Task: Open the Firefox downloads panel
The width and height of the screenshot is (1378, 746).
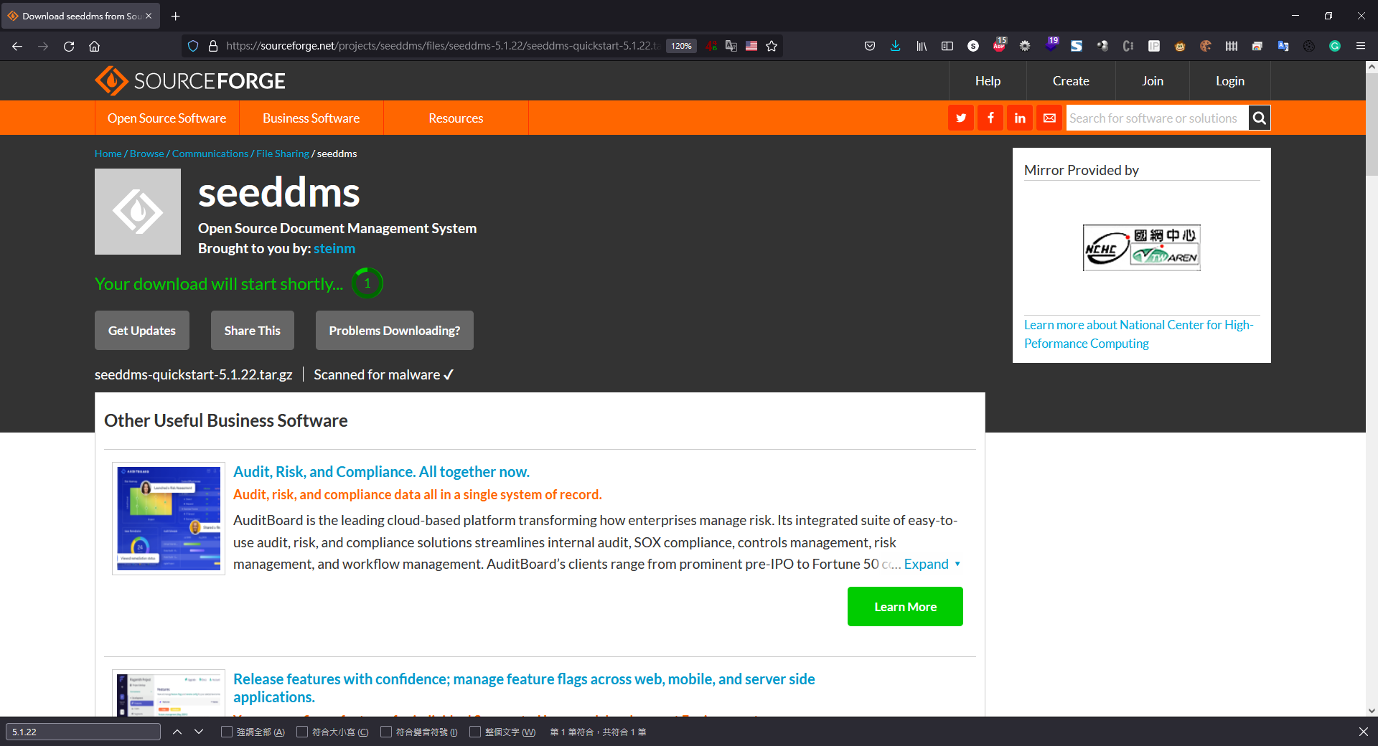Action: pos(895,46)
